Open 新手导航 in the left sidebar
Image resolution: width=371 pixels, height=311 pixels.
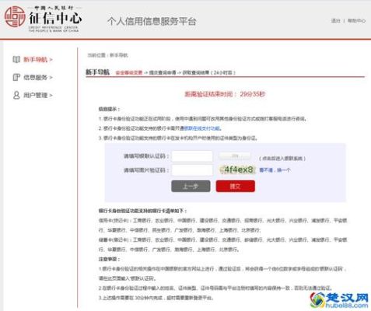38,60
